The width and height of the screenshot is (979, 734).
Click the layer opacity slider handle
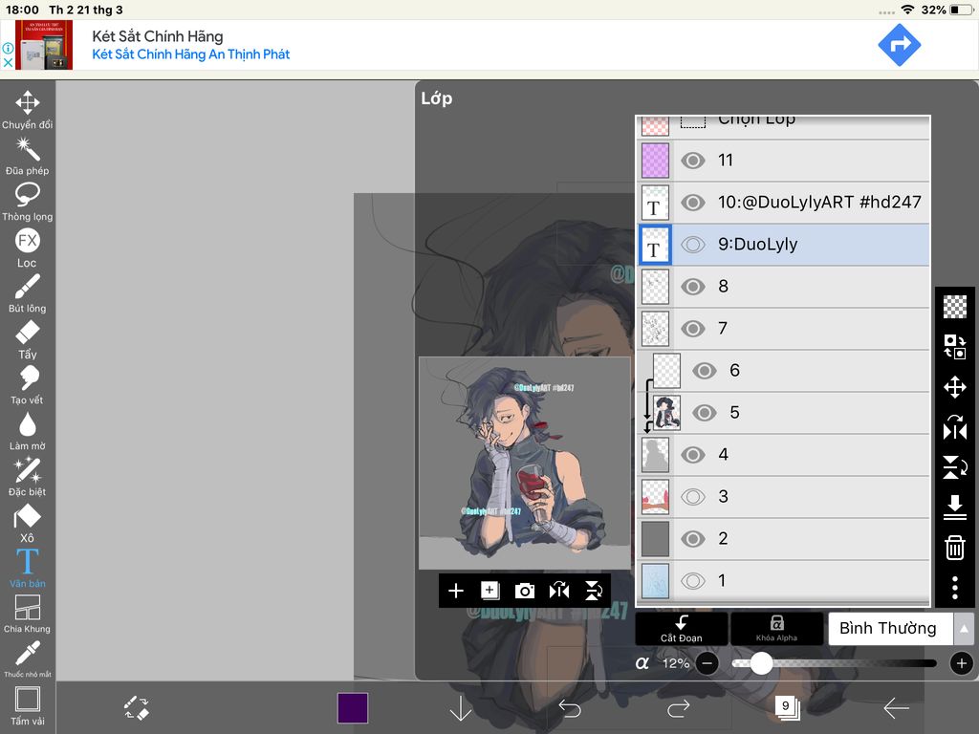761,663
